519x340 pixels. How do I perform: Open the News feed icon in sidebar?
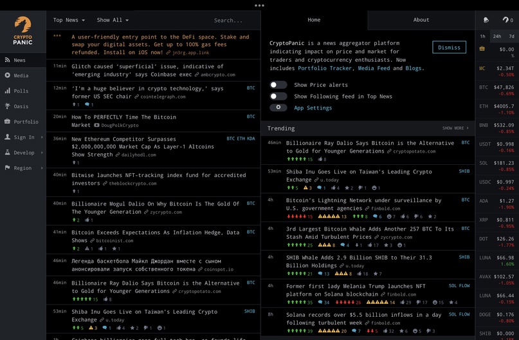7,60
